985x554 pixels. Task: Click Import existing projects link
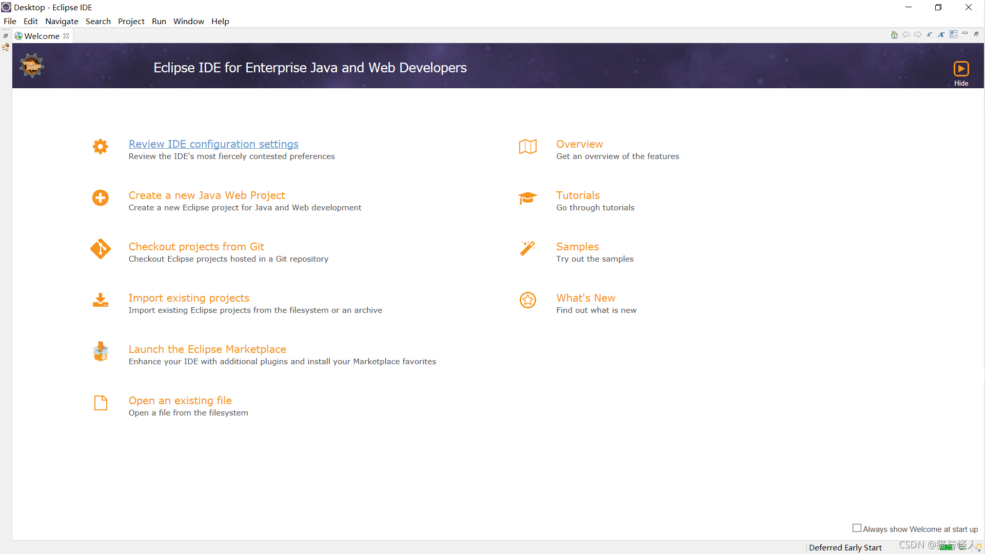click(189, 298)
